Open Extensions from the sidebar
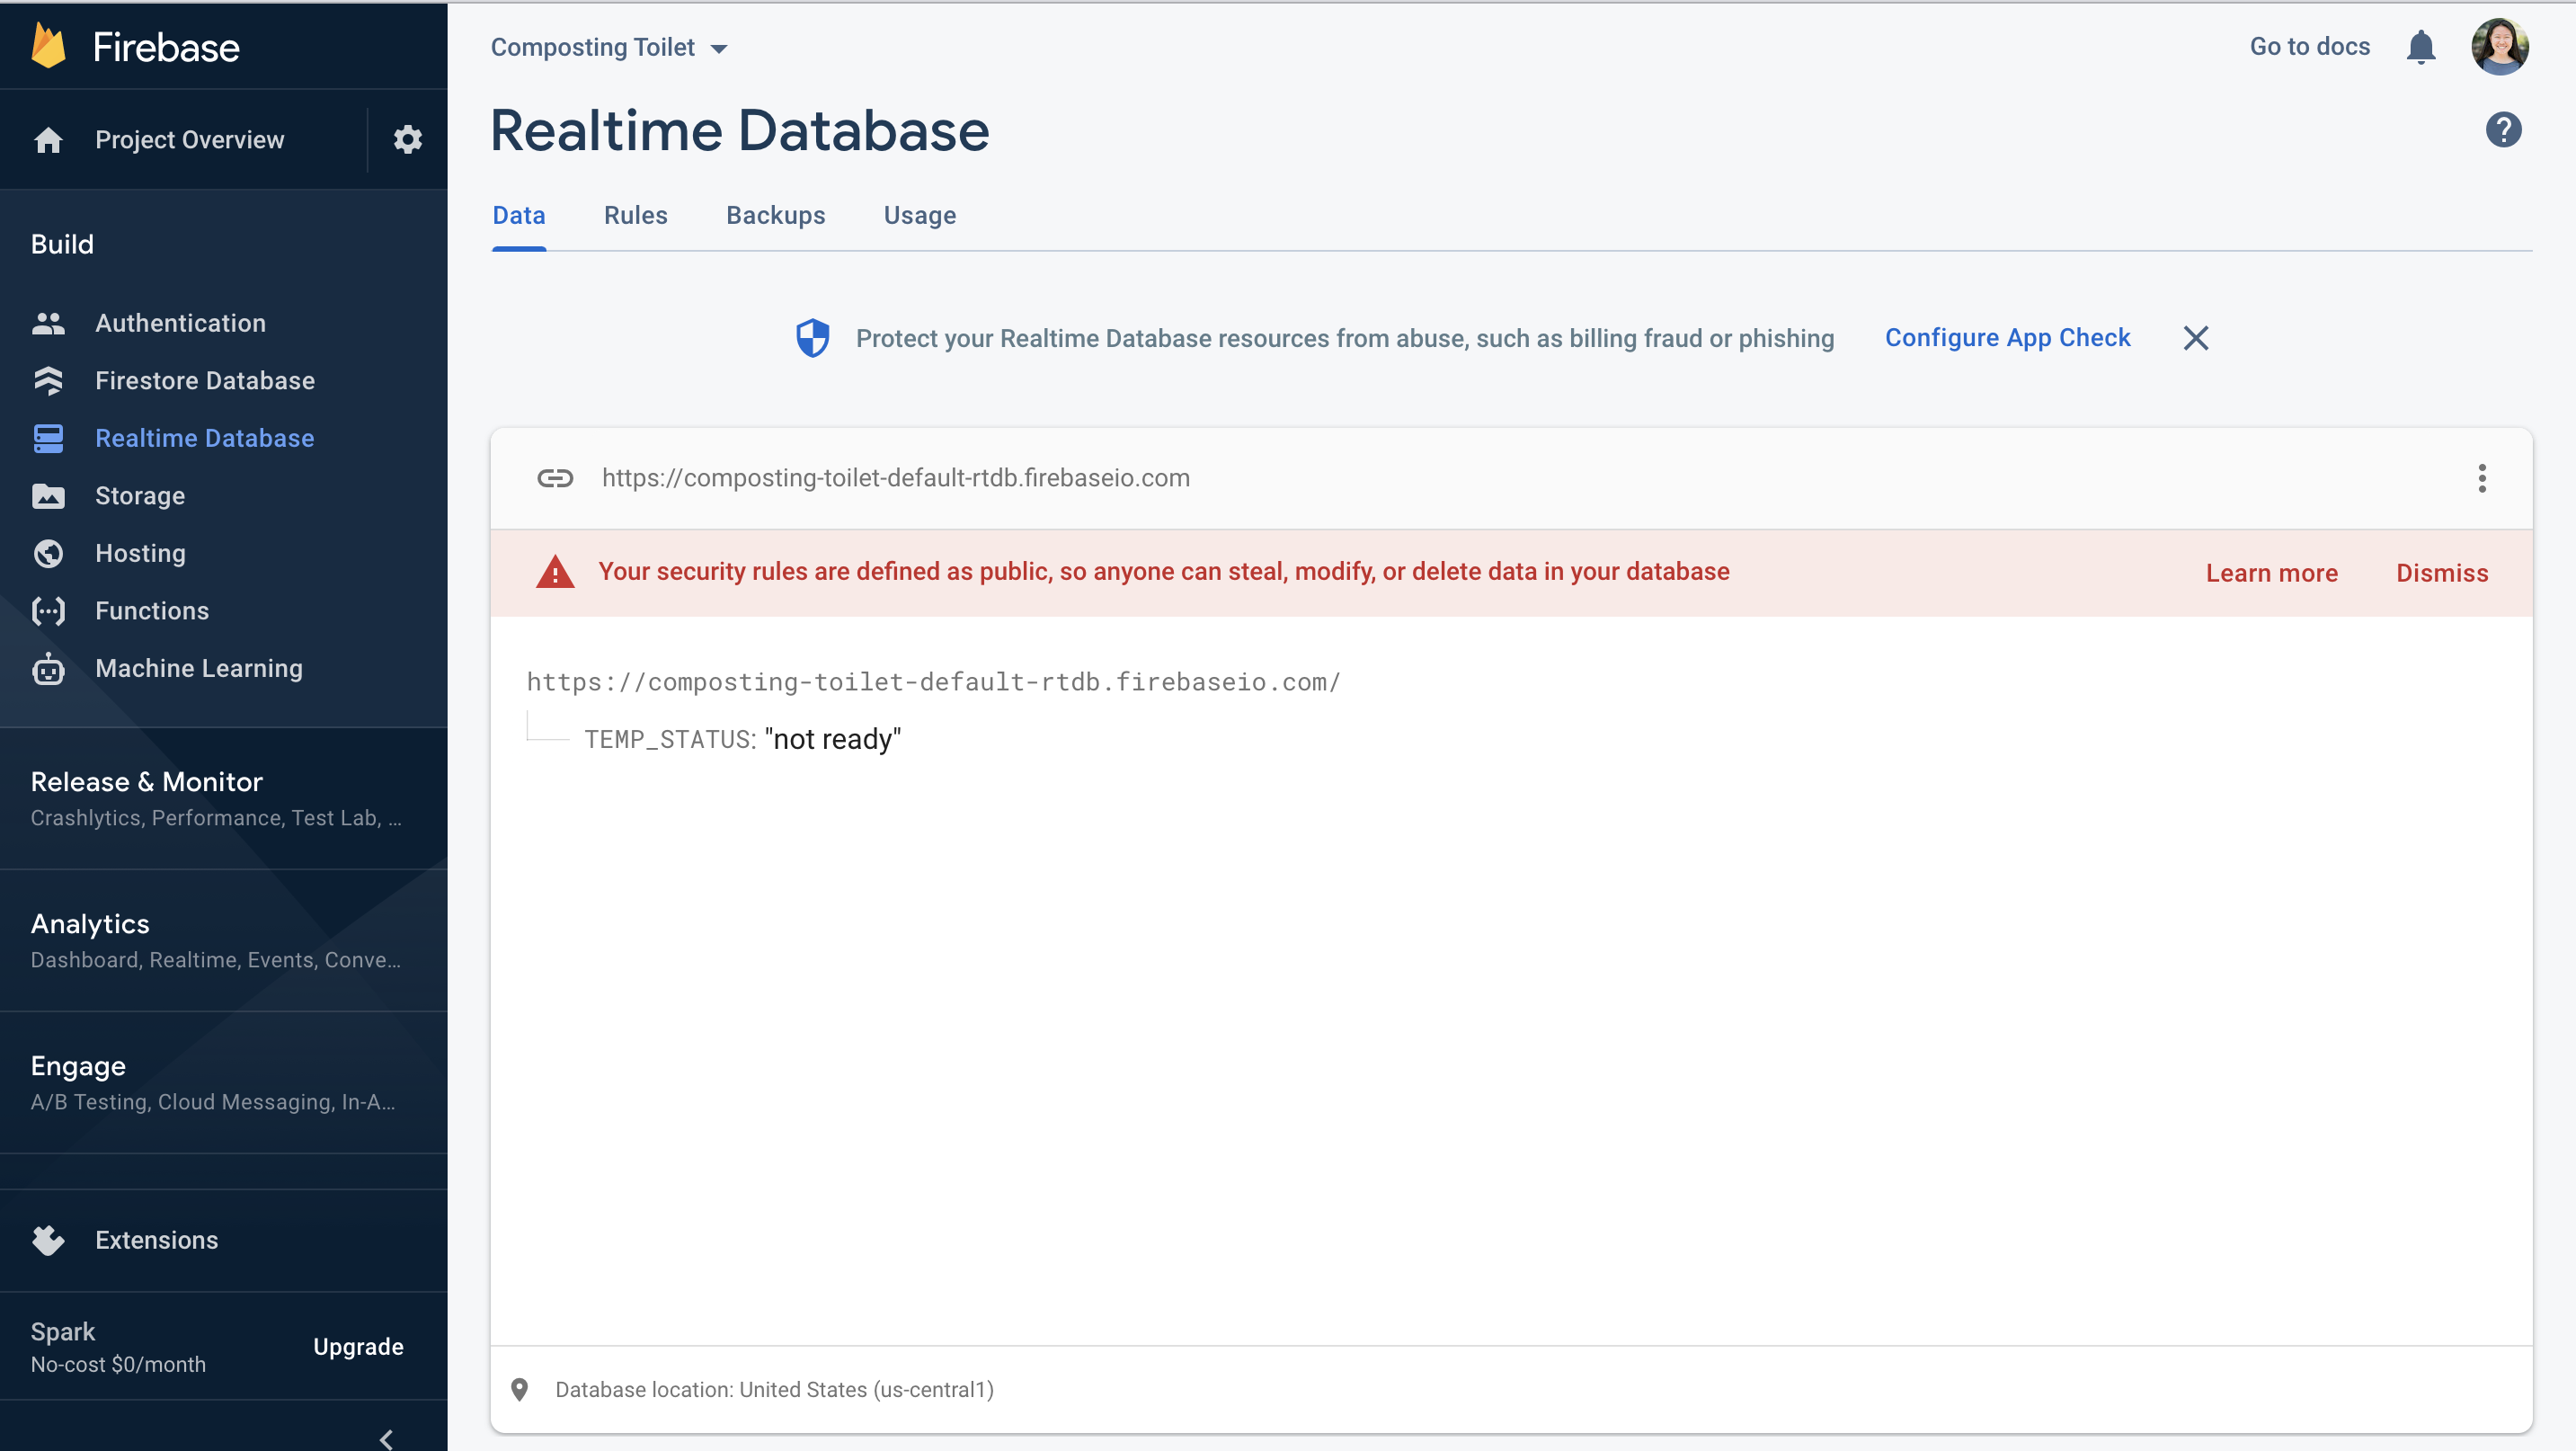The width and height of the screenshot is (2576, 1451). [157, 1240]
